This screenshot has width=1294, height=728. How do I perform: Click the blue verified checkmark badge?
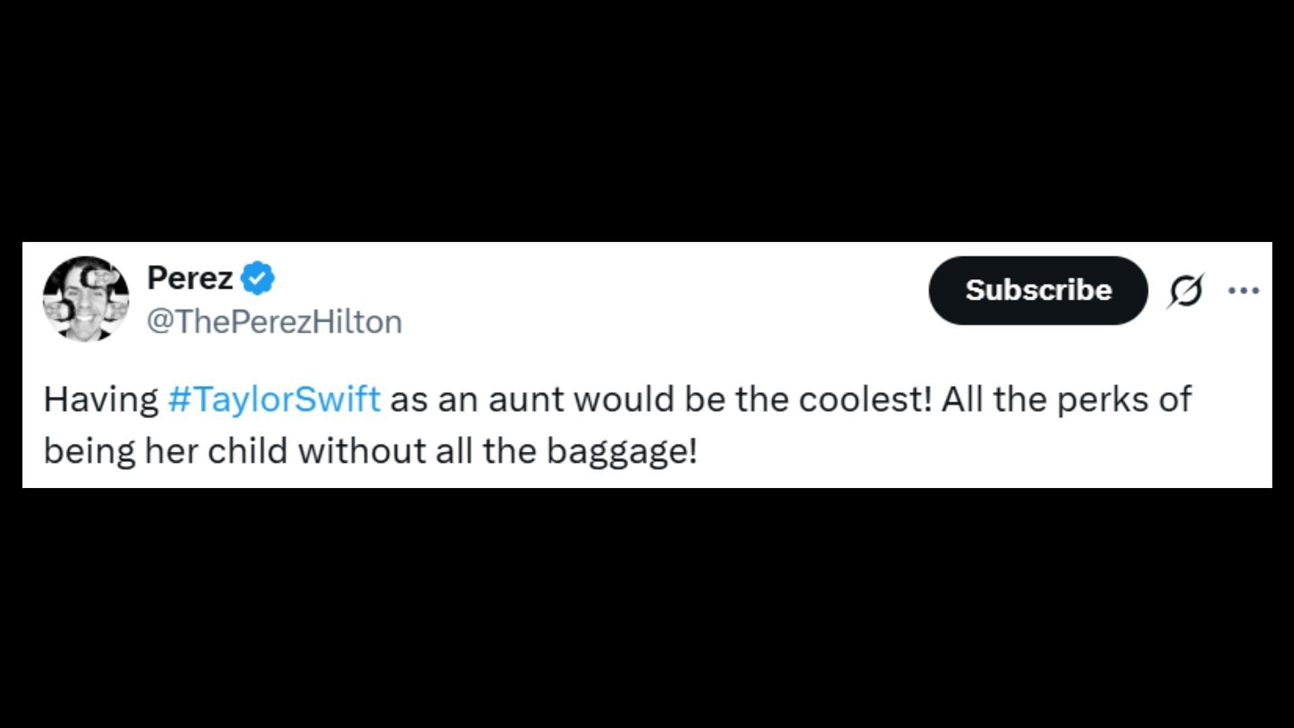(x=257, y=278)
